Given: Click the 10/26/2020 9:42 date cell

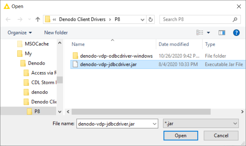Looking at the screenshot, I should coord(179,56).
